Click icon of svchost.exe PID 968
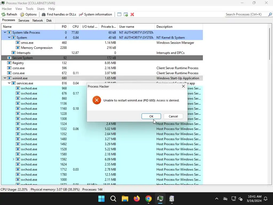The image size is (273, 205). (x=18, y=88)
